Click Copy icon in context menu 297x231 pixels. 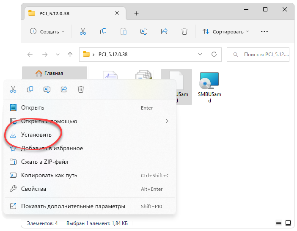coord(30,89)
